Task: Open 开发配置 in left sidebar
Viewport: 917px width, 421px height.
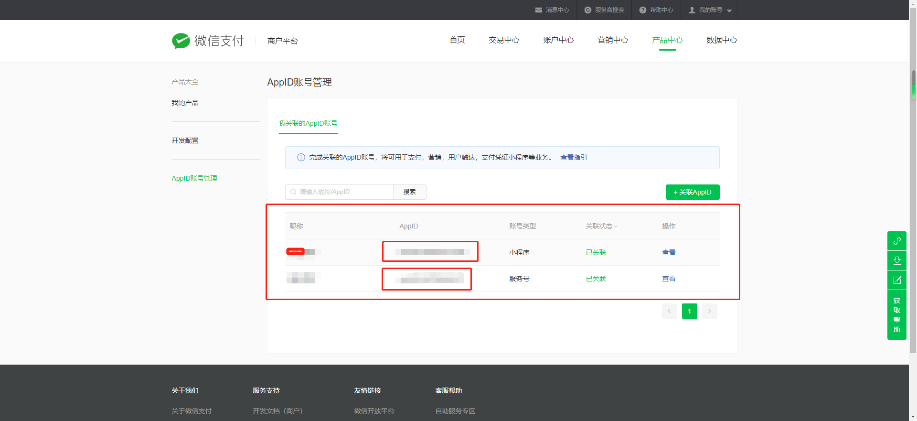Action: coord(185,140)
